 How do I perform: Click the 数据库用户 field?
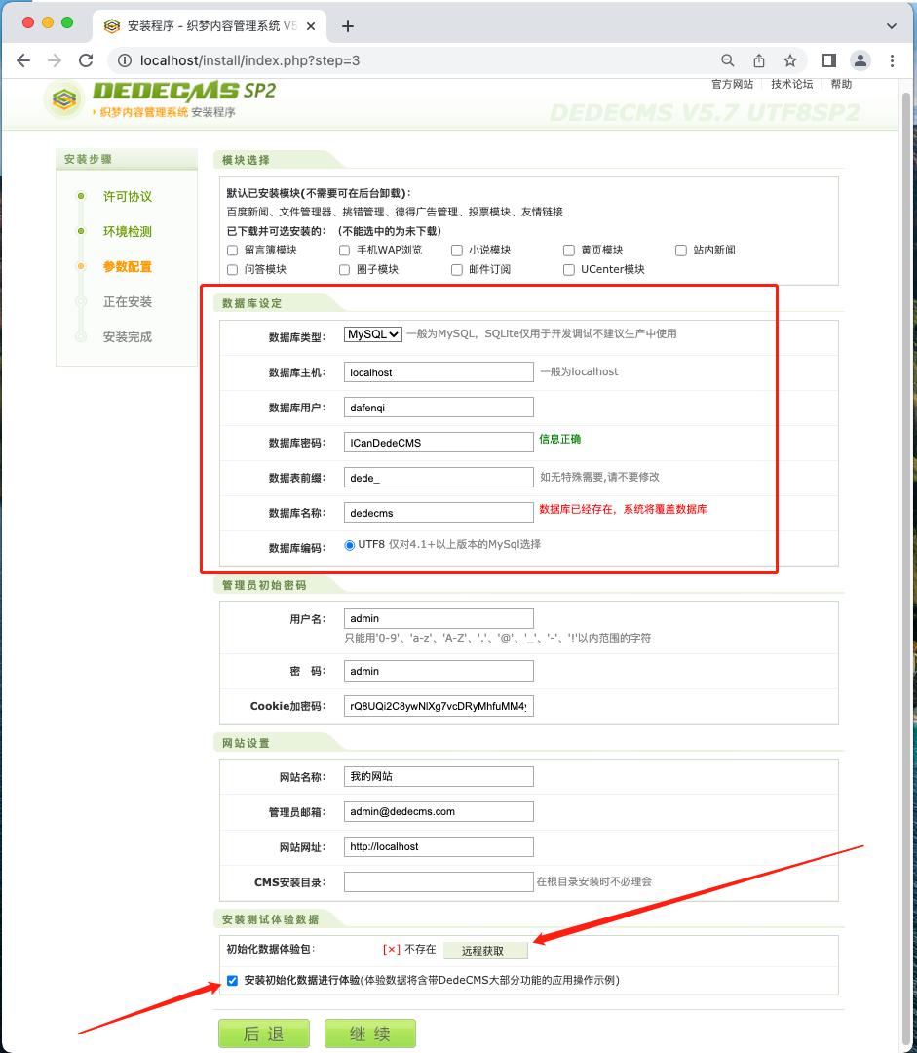(439, 407)
